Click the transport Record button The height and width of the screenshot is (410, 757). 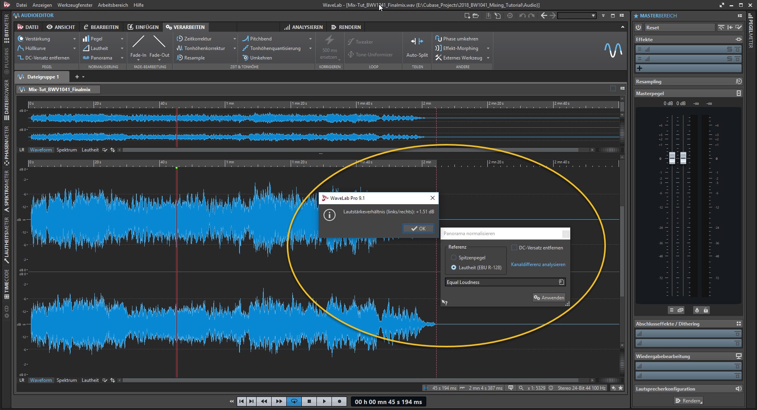point(339,401)
